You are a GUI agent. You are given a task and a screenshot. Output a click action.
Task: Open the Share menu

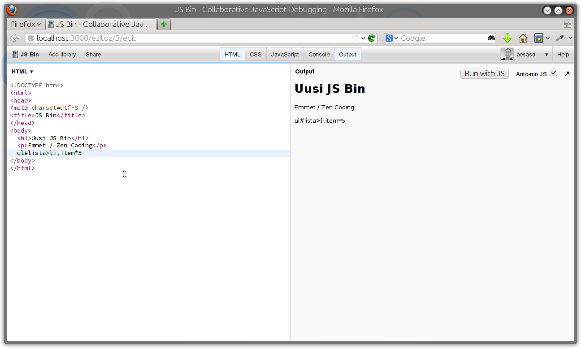[x=93, y=55]
